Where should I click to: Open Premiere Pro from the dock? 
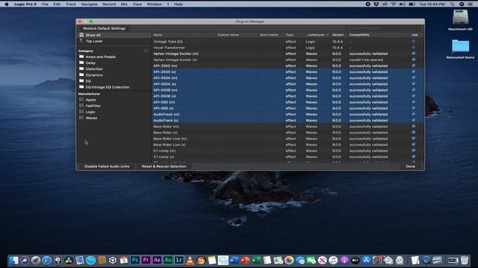coord(146,260)
